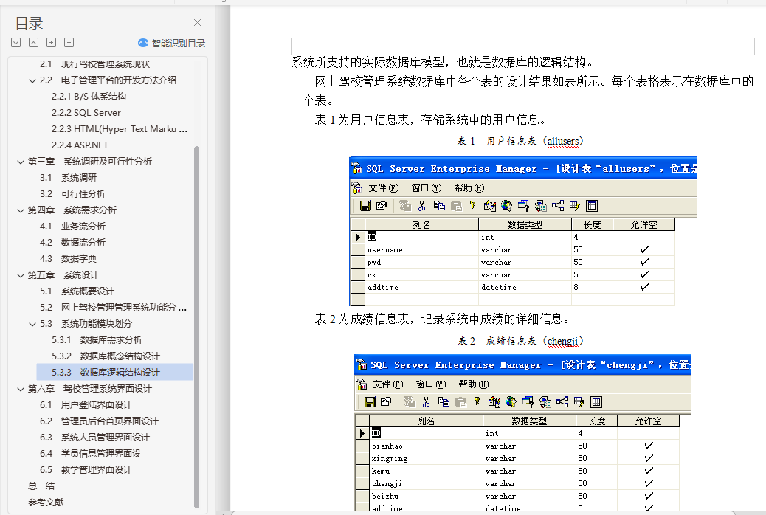Click the plus icon to promote heading level
Image resolution: width=766 pixels, height=515 pixels.
click(x=52, y=43)
